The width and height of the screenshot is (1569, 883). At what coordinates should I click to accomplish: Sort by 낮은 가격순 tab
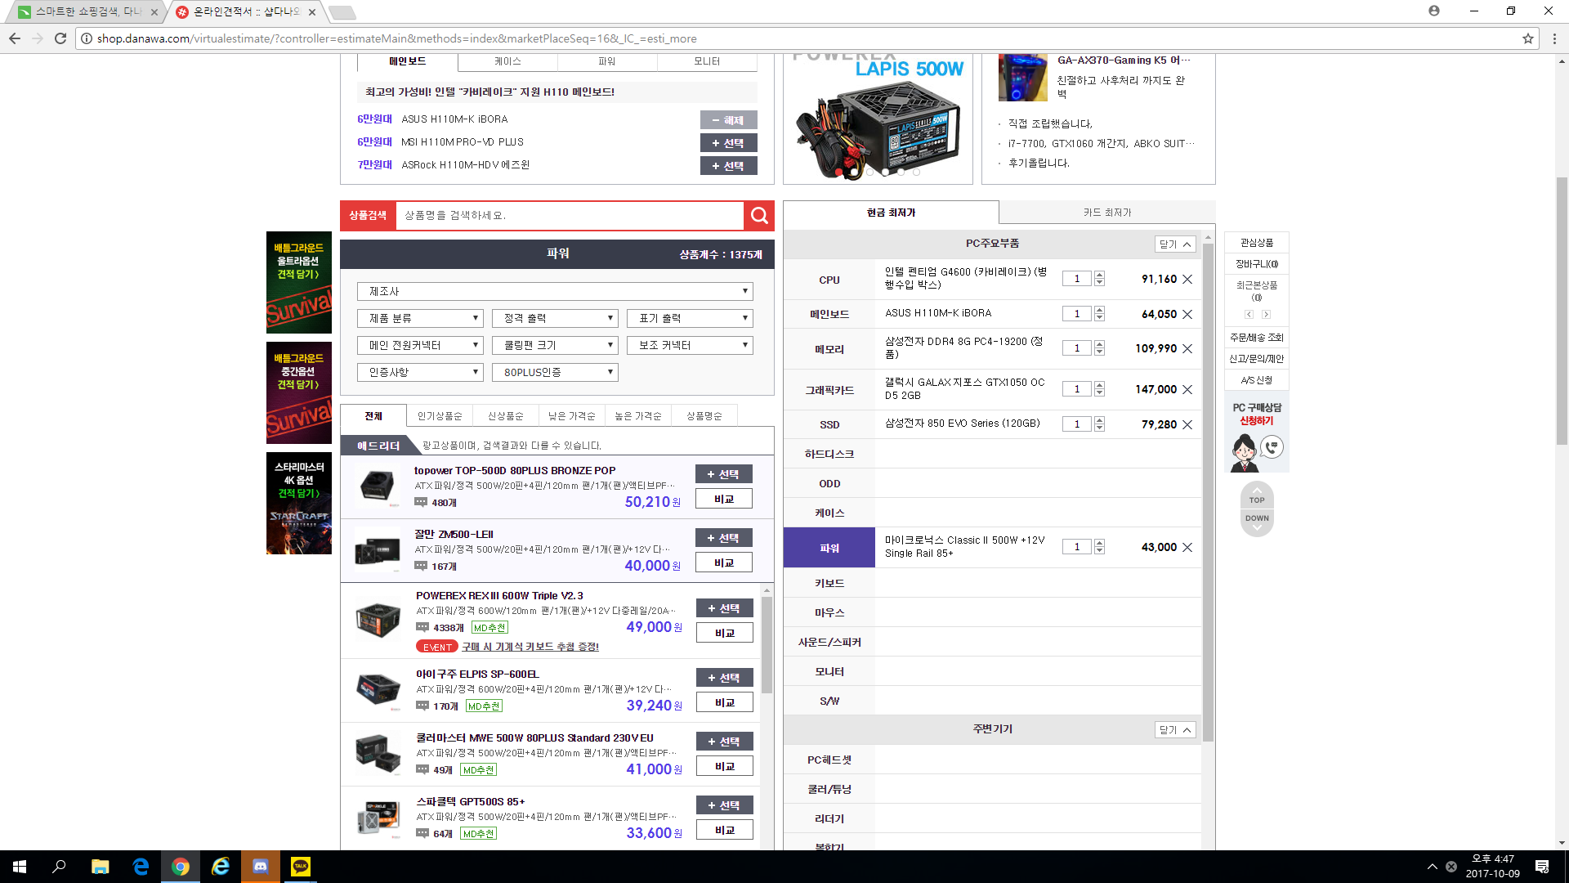coord(572,416)
